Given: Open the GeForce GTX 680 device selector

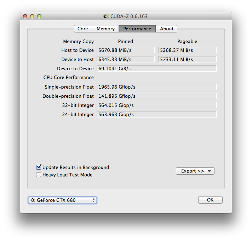Looking at the screenshot, I should 62,200.
